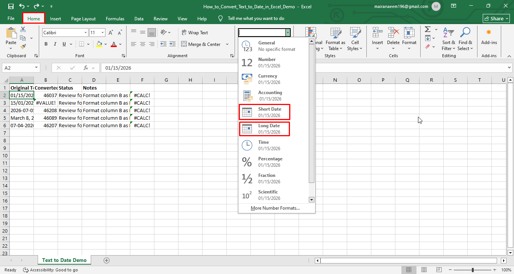Click the Format Painter brush icon
The width and height of the screenshot is (514, 274).
[23, 47]
